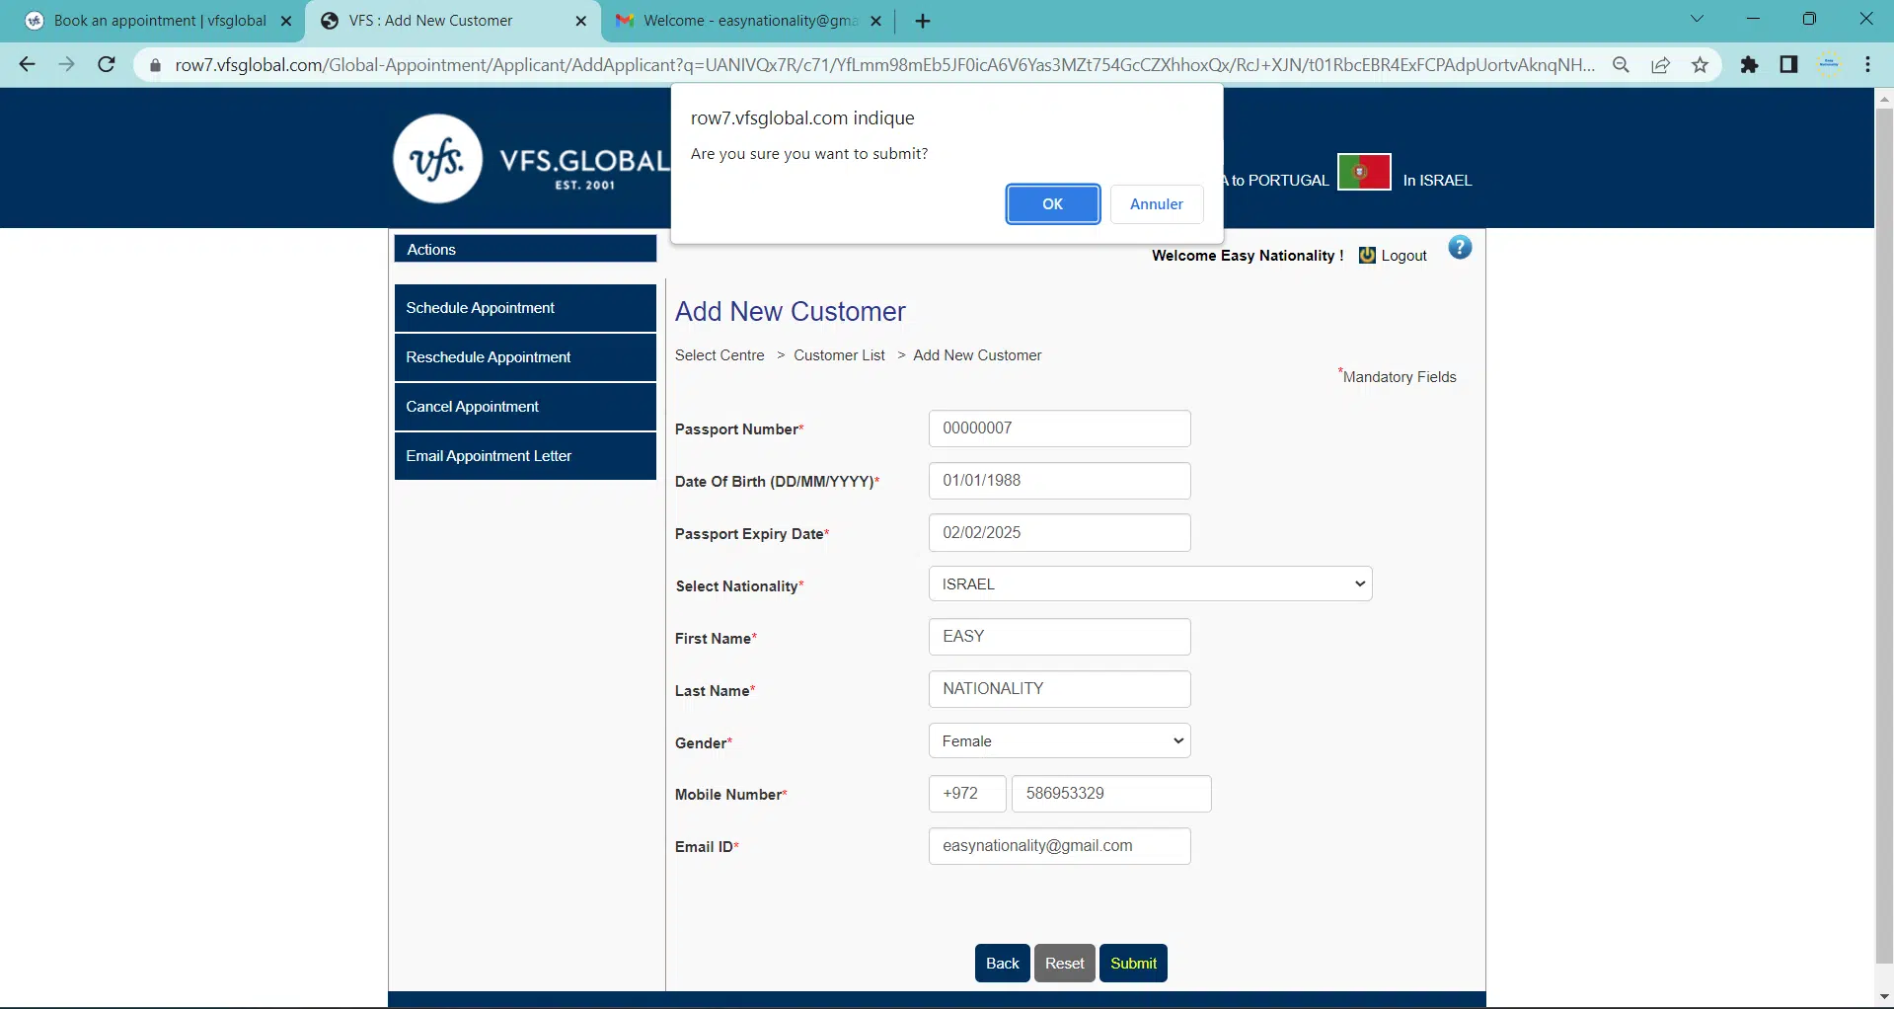The image size is (1894, 1009).
Task: Close the Gmail Welcome tab
Action: (x=874, y=21)
